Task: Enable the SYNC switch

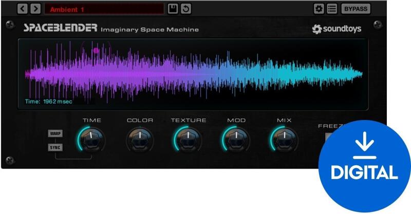Action: [x=55, y=148]
